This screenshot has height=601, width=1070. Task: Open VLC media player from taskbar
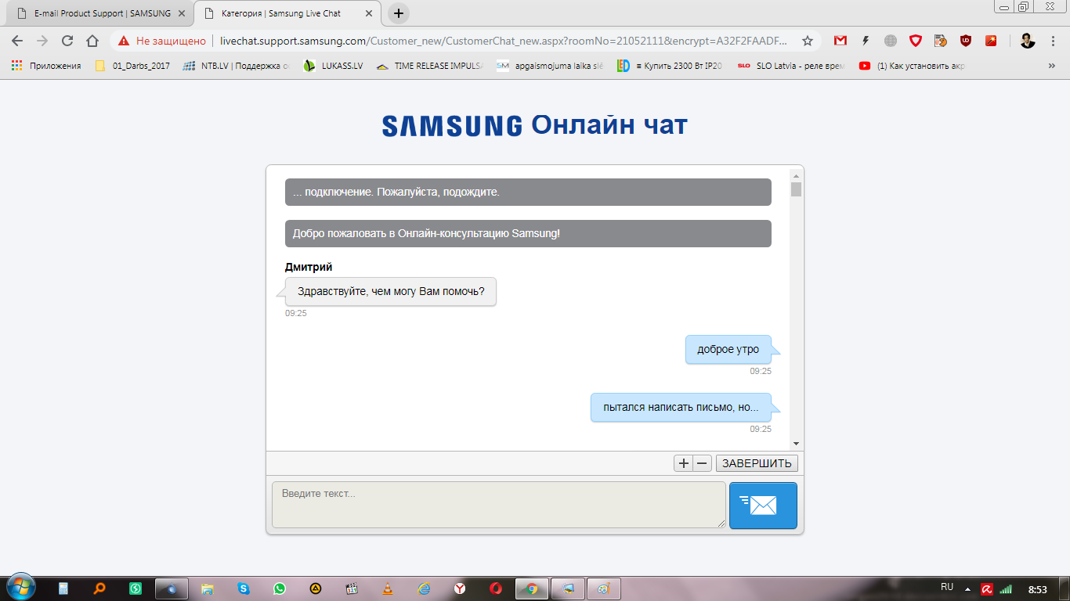[388, 588]
